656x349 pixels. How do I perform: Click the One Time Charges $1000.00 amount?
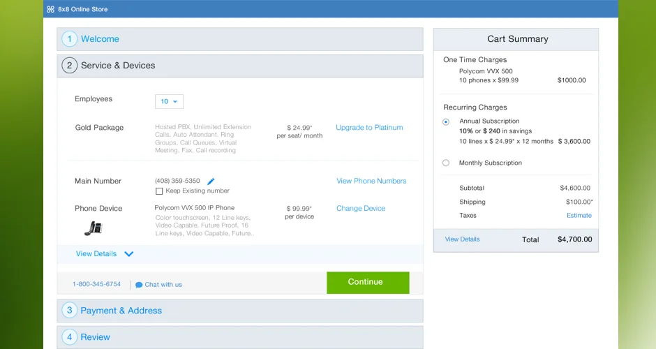pyautogui.click(x=572, y=80)
